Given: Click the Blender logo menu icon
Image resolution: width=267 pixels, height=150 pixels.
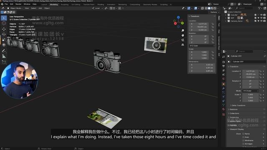Looking at the screenshot, I should point(2,4).
